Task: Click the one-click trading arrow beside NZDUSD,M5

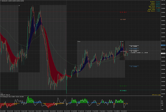Action: pos(1,1)
